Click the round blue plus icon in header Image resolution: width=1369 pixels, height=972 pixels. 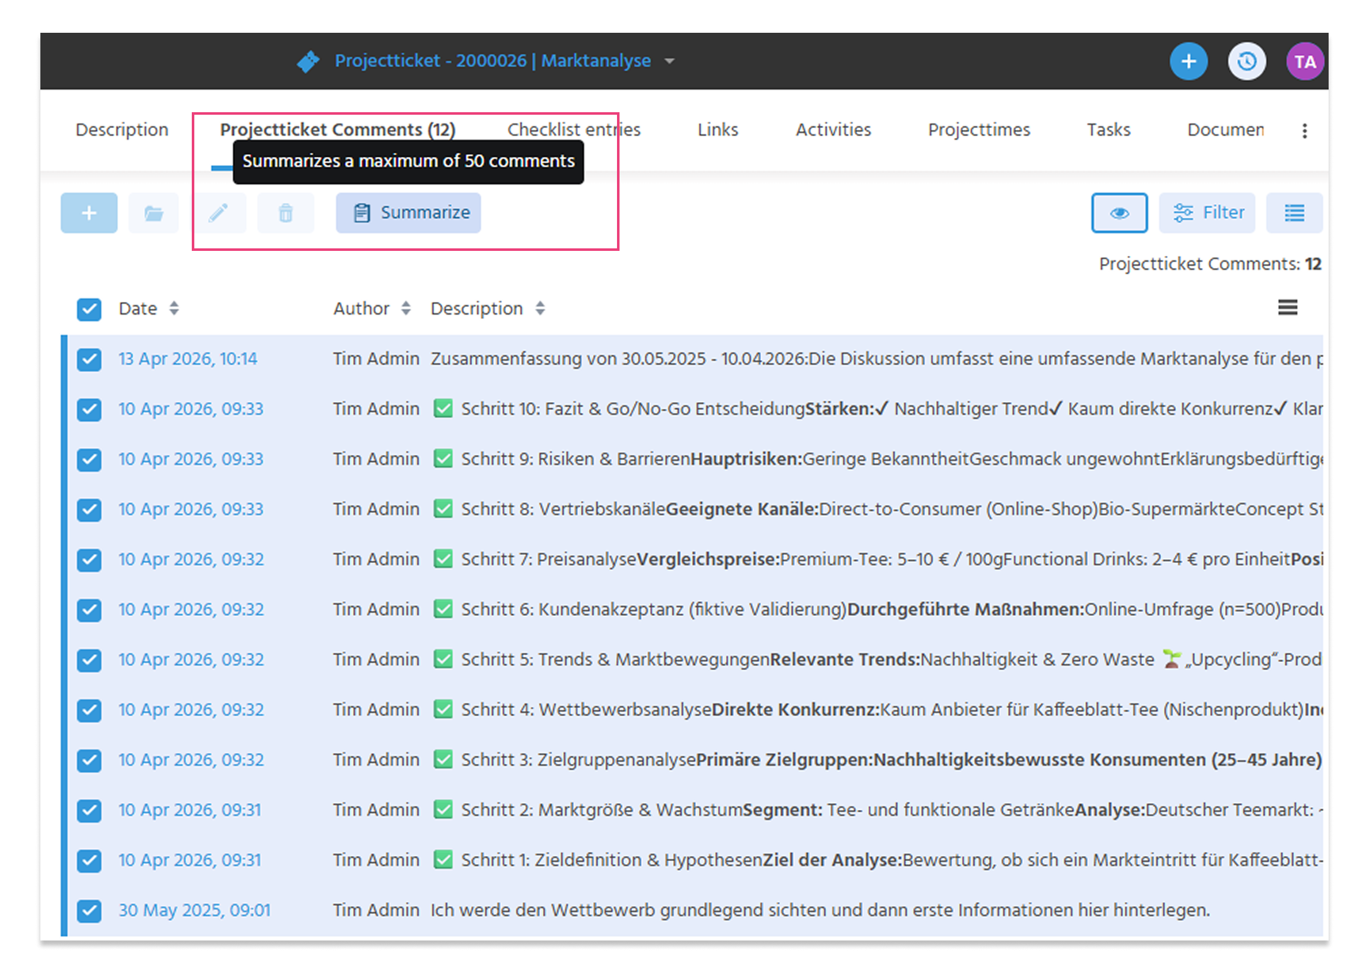[x=1189, y=61]
